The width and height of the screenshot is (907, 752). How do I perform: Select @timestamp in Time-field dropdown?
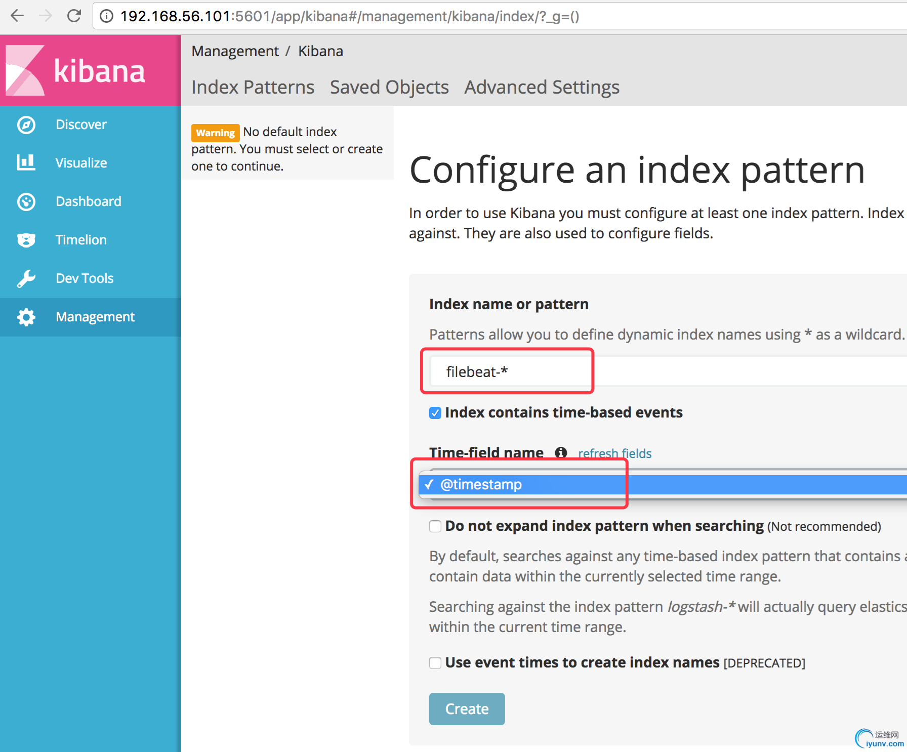pos(663,484)
